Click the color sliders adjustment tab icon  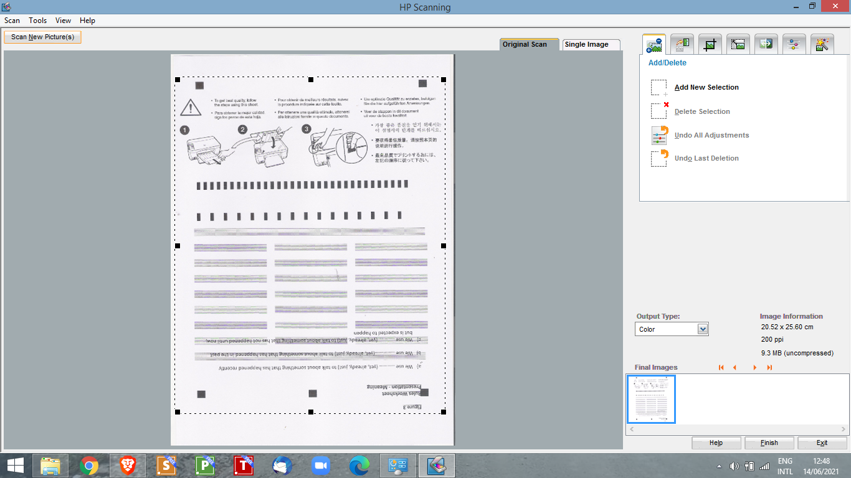[x=794, y=44]
